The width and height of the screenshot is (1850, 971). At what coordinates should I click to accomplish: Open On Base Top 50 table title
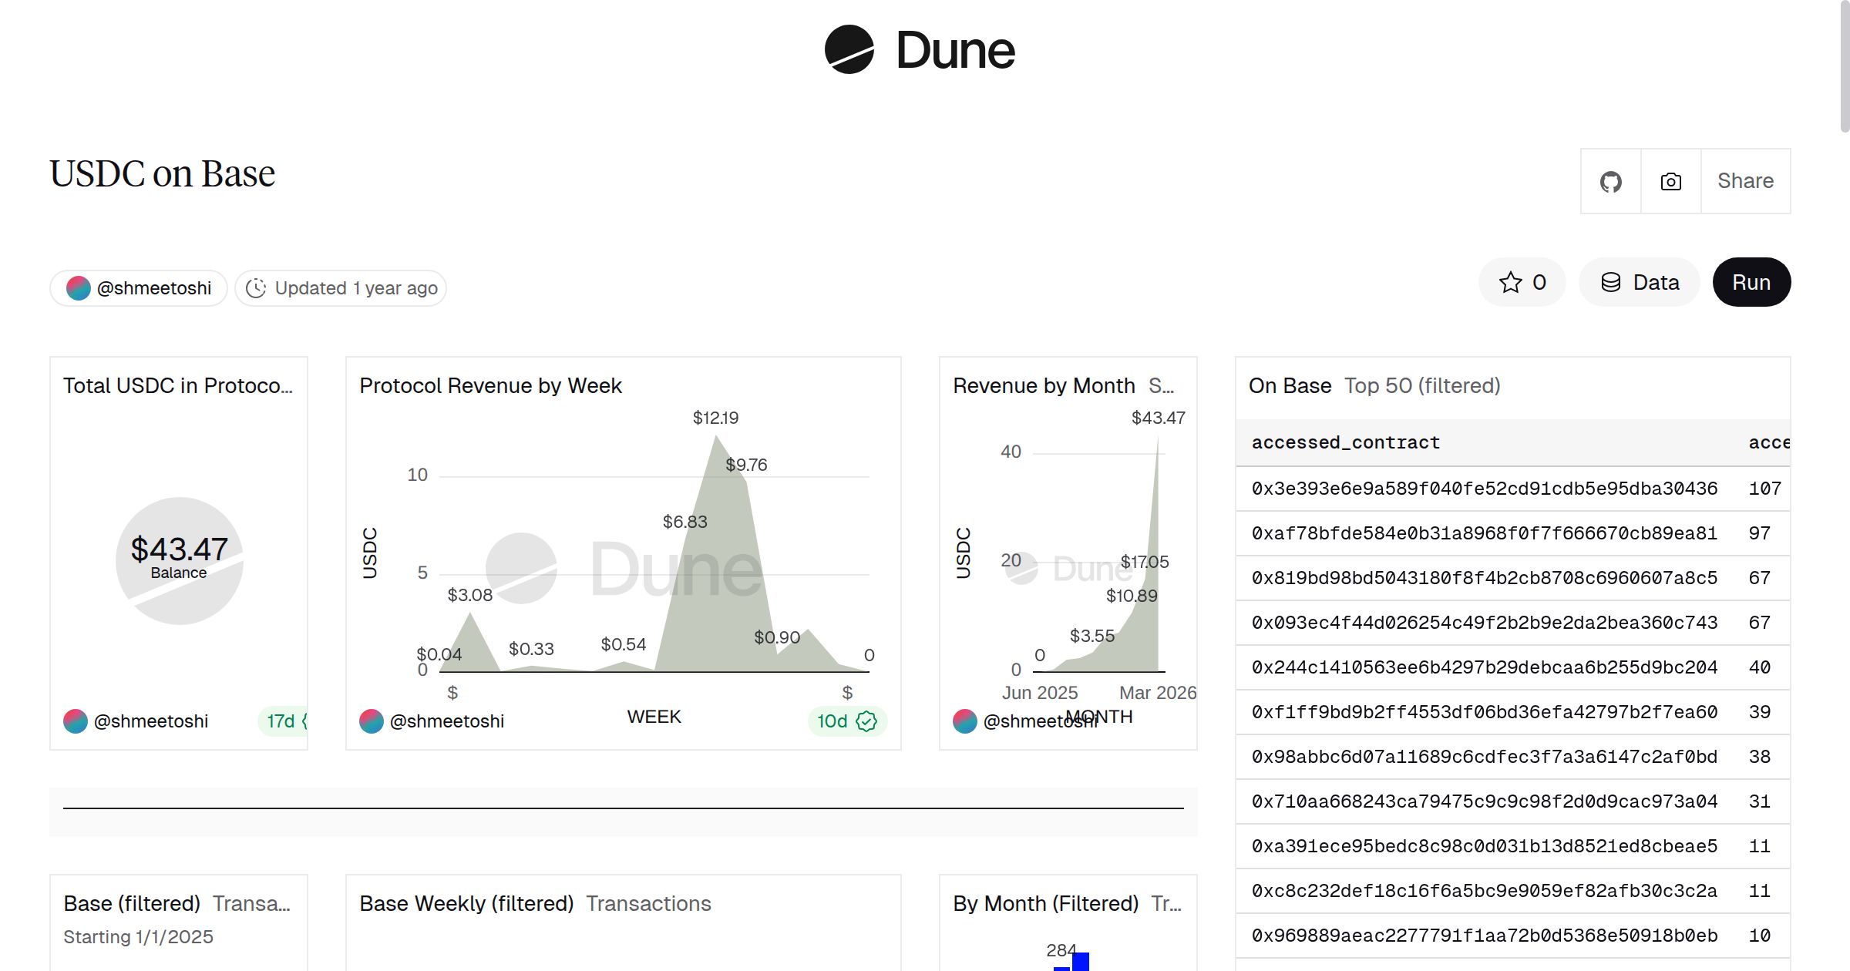[x=1290, y=385]
